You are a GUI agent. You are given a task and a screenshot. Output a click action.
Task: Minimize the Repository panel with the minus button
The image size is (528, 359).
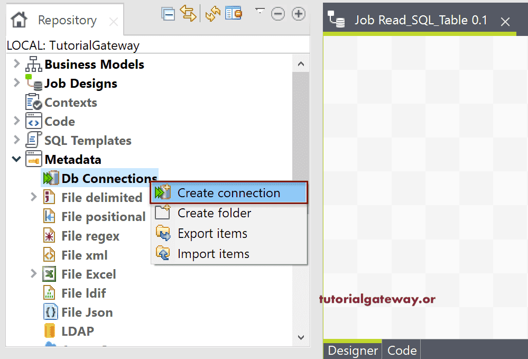278,14
